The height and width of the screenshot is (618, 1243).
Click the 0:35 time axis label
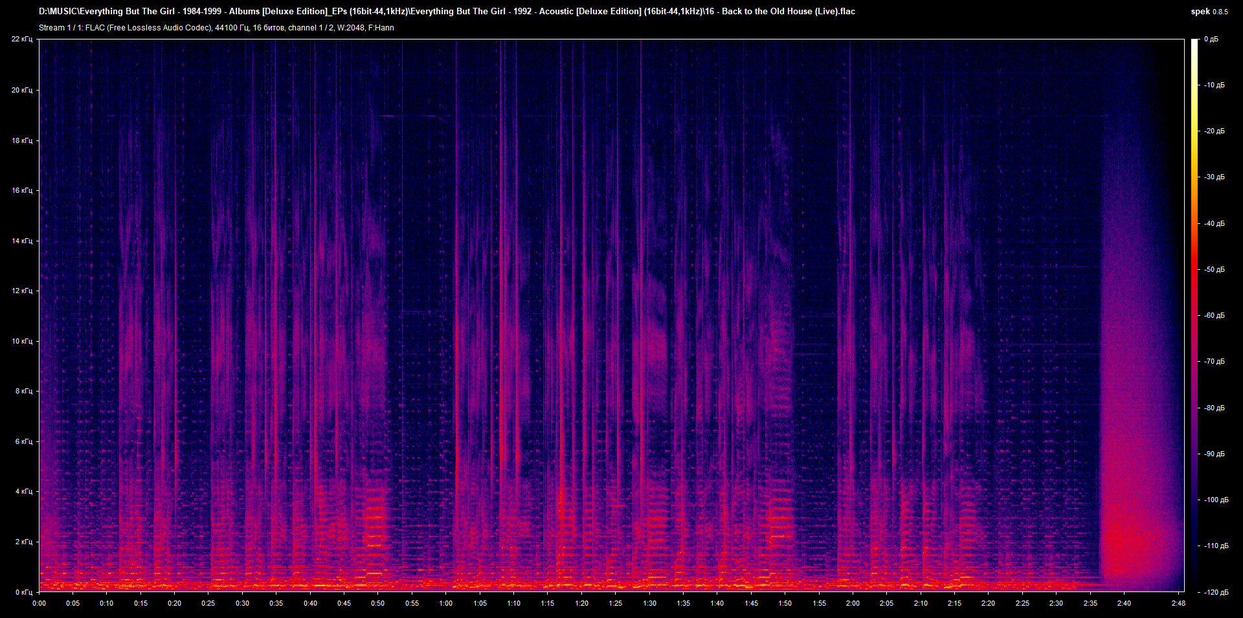coord(276,603)
